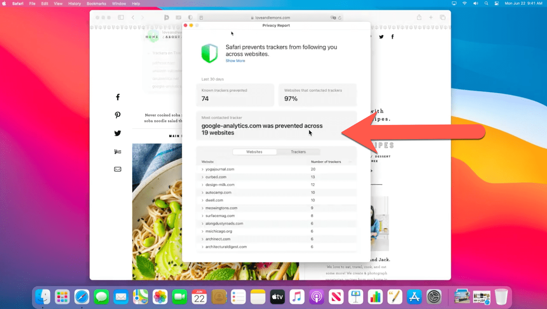This screenshot has width=547, height=309.
Task: Open FaceTime from the Dock
Action: pyautogui.click(x=179, y=297)
